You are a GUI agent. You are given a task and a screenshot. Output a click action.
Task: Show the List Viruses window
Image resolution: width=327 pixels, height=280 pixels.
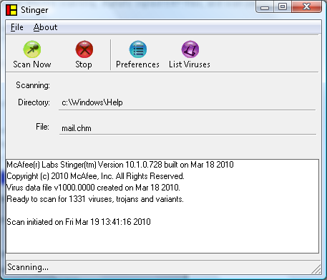point(190,54)
